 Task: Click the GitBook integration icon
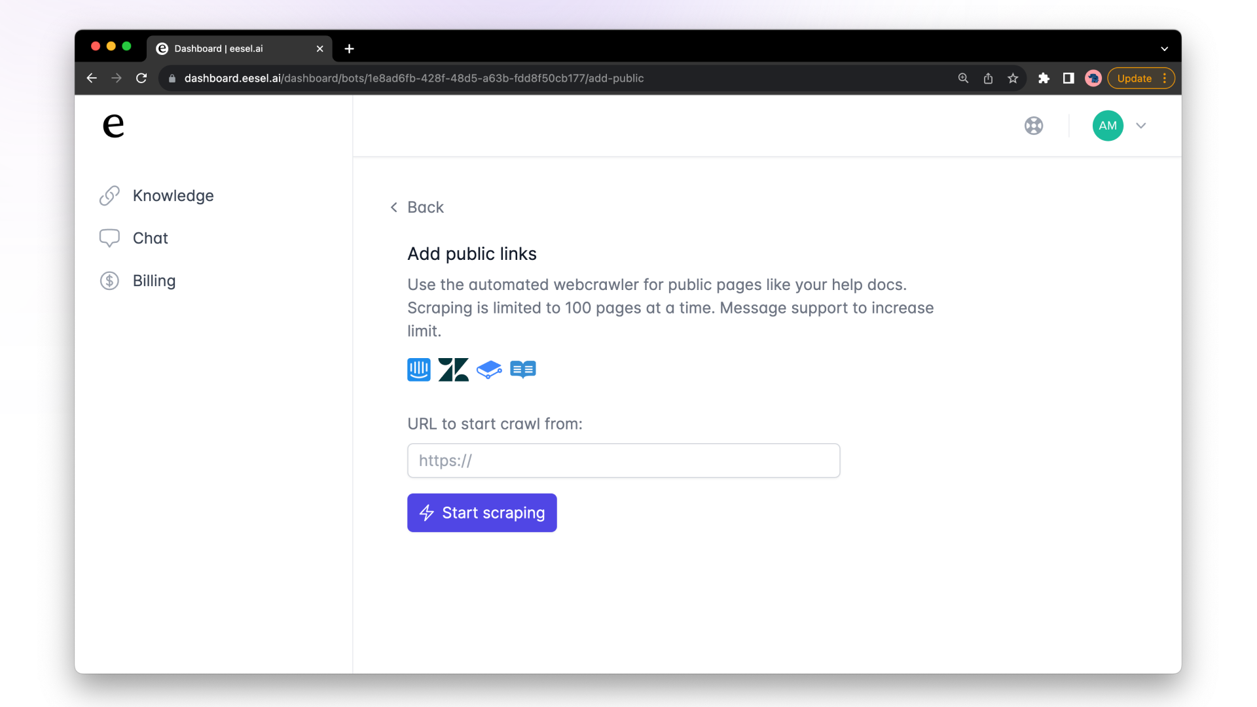pyautogui.click(x=488, y=369)
